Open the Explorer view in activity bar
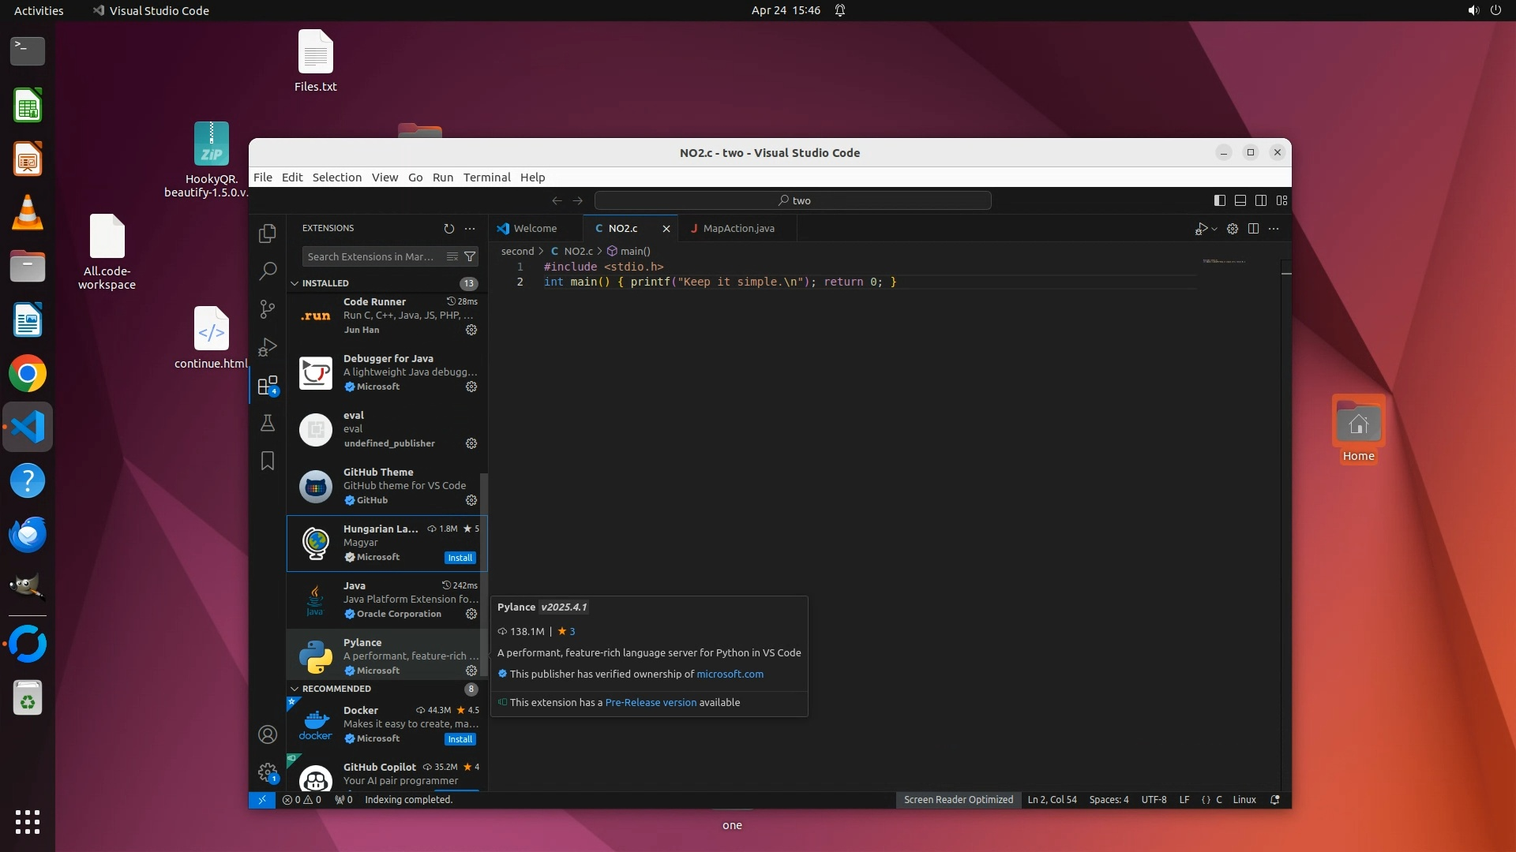Screen dimensions: 1516x852 click(x=268, y=234)
